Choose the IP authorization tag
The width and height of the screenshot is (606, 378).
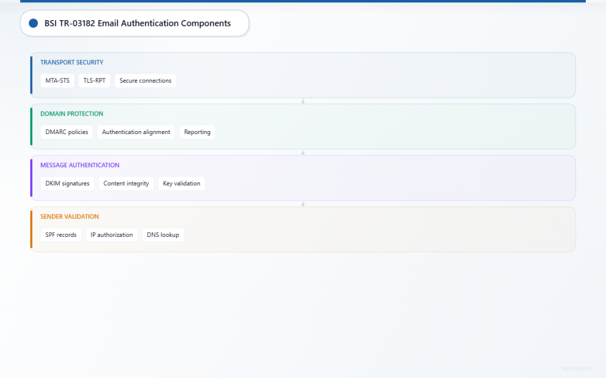coord(112,235)
